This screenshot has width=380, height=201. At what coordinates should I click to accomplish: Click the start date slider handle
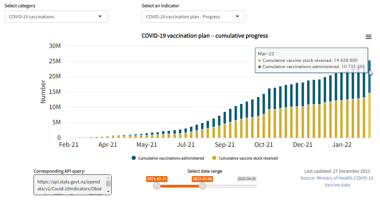[x=157, y=186]
